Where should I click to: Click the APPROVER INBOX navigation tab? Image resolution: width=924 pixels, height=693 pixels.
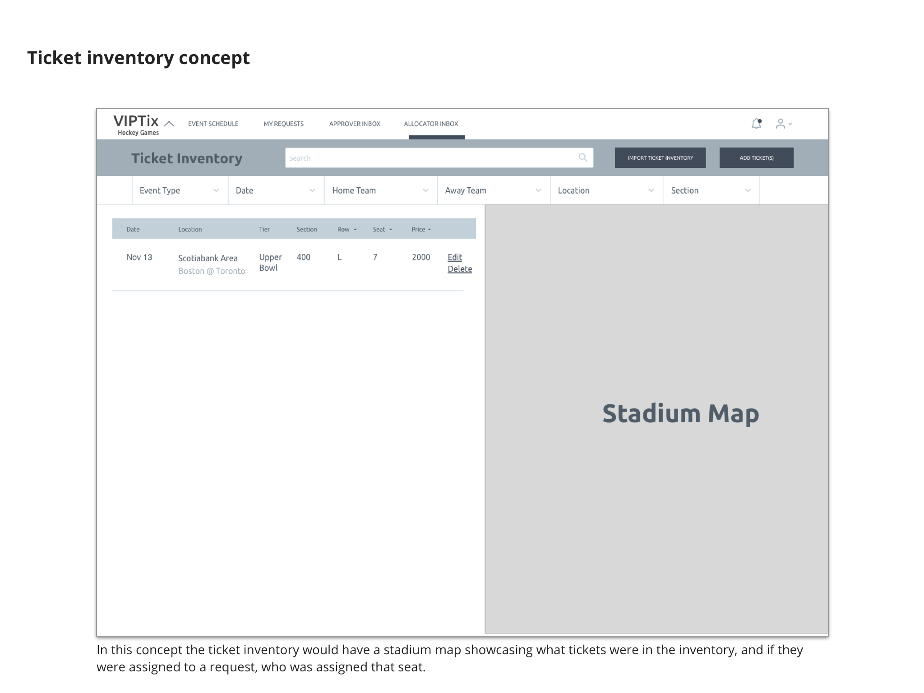coord(354,123)
